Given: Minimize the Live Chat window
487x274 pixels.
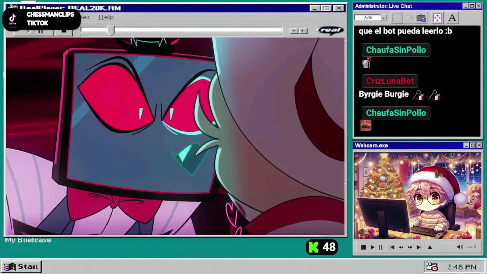Looking at the screenshot, I should [x=466, y=6].
